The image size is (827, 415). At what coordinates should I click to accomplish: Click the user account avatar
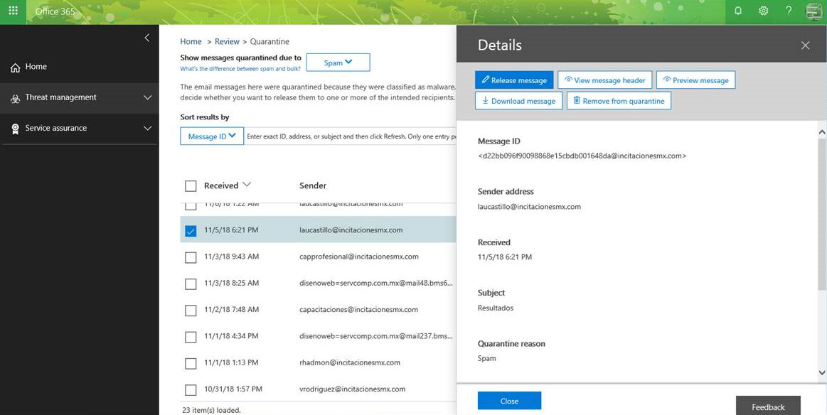pos(813,11)
